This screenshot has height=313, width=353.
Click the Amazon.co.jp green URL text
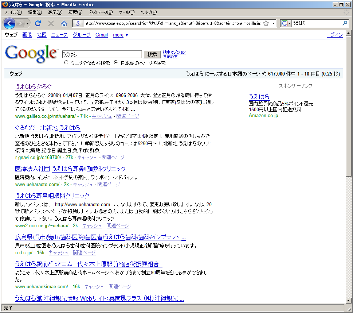263,115
